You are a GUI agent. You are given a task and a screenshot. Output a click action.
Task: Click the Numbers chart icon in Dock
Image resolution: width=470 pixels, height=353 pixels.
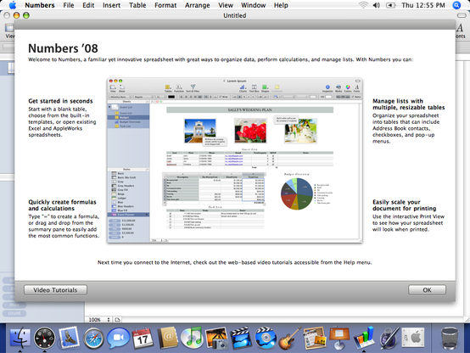(364, 338)
